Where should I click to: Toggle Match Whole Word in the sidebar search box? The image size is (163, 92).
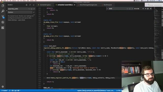pyautogui.click(x=32, y=9)
